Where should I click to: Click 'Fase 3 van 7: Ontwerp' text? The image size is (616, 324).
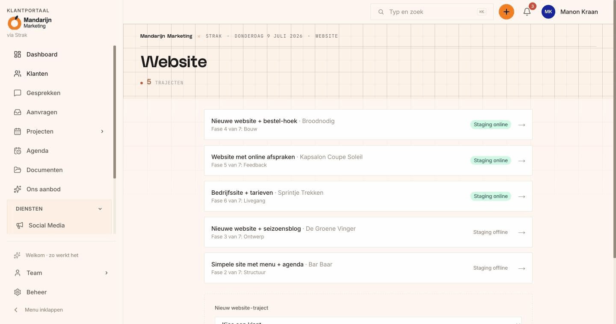[x=238, y=237]
